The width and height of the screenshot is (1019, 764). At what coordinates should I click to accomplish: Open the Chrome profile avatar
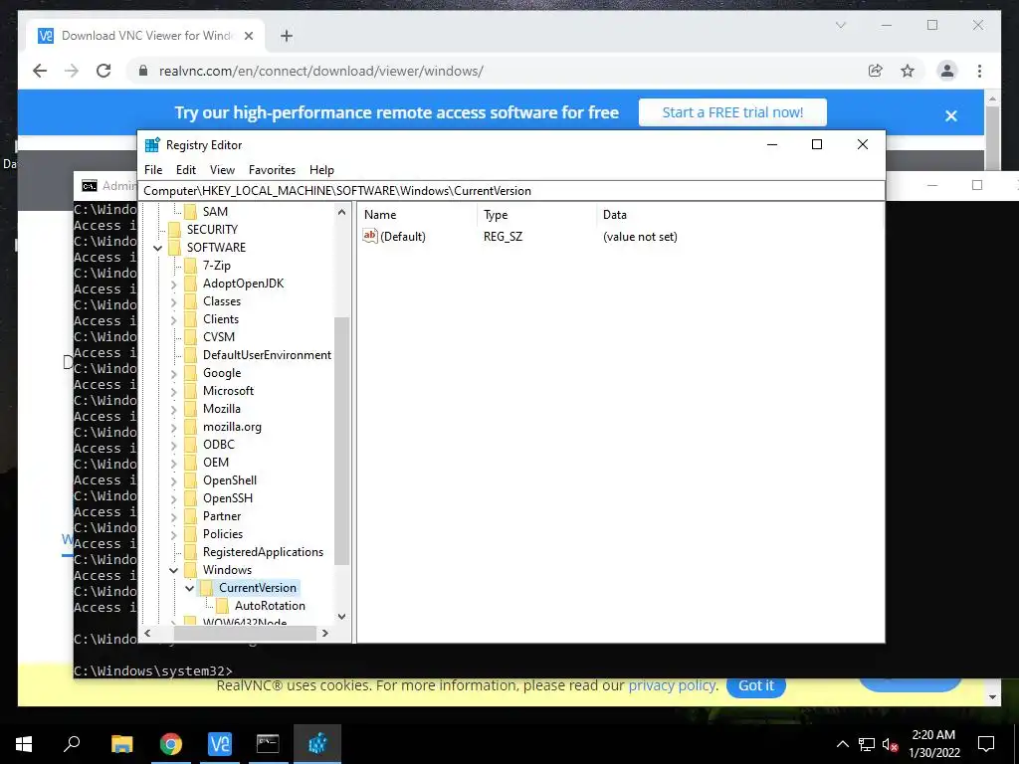(x=947, y=71)
